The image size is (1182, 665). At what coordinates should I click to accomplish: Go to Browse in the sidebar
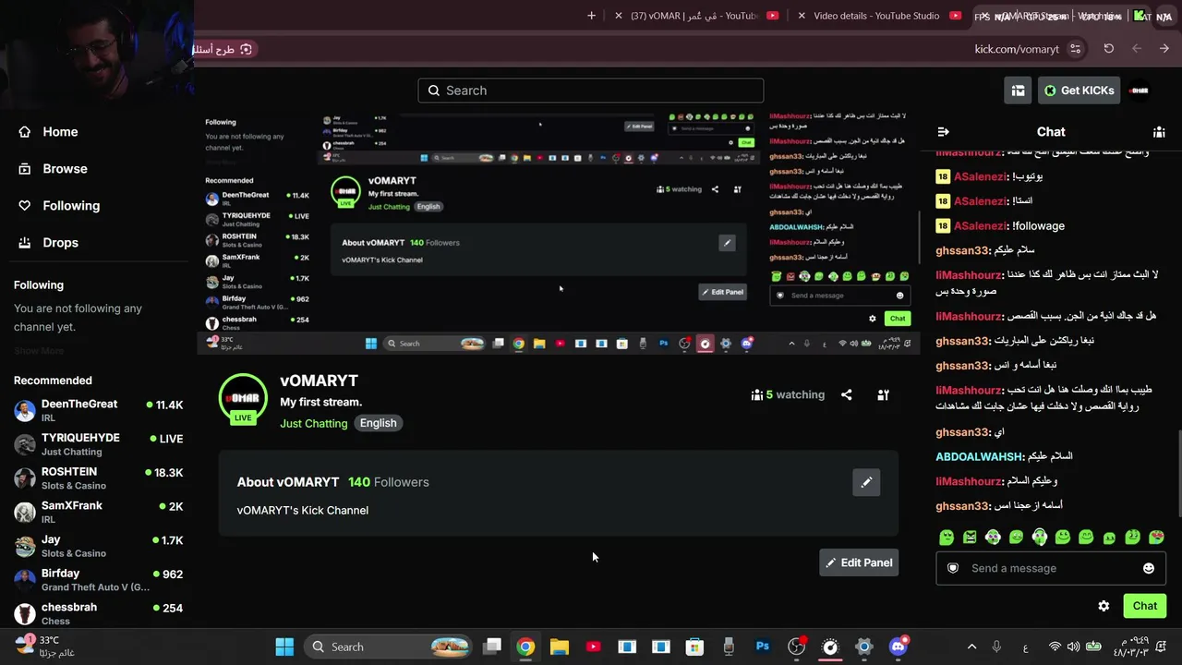click(x=53, y=169)
